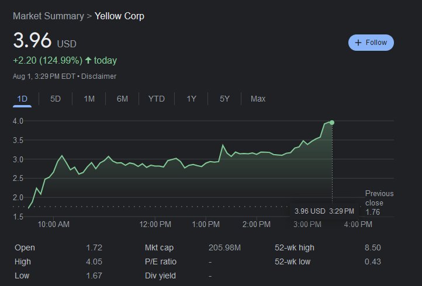Click the USD currency label
The width and height of the screenshot is (422, 286).
[67, 44]
